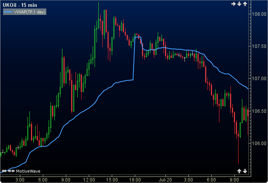Image resolution: width=268 pixels, height=183 pixels.
Task: Click the blue VWAP line swatch in legend
Action: [8, 12]
